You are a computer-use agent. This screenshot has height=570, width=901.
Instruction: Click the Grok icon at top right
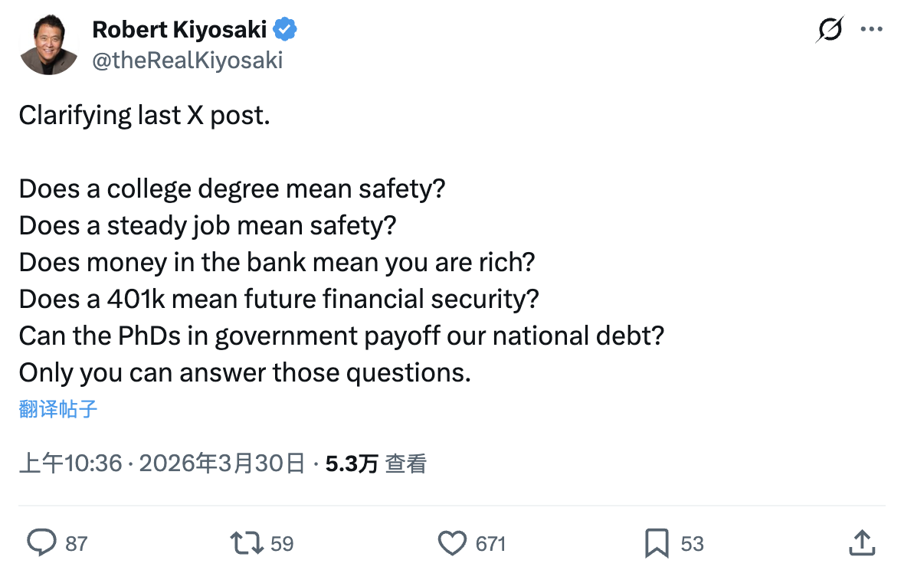click(830, 30)
